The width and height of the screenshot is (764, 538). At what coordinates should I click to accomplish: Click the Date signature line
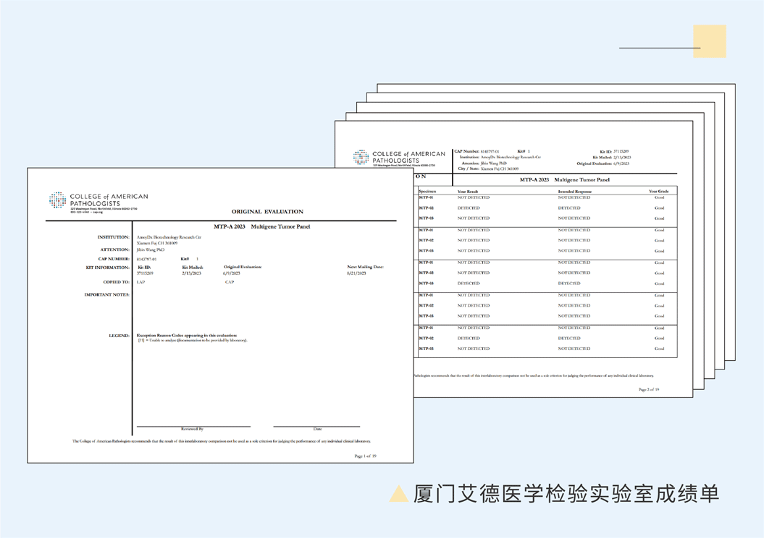pos(316,425)
